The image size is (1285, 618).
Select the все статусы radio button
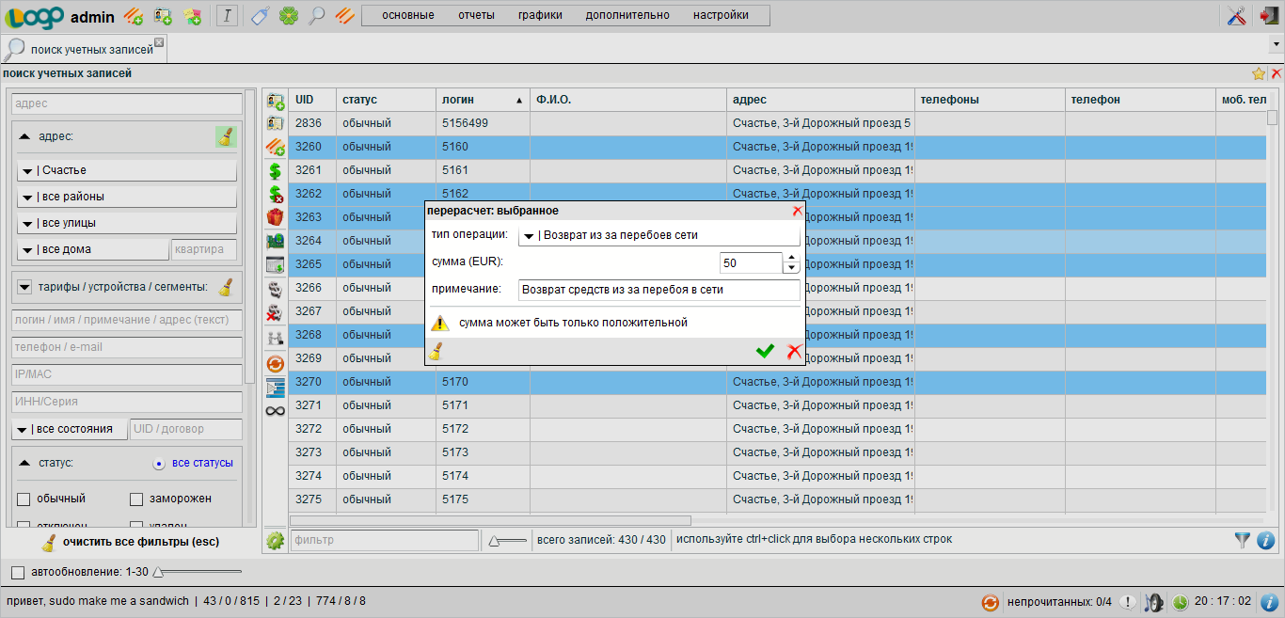[159, 463]
